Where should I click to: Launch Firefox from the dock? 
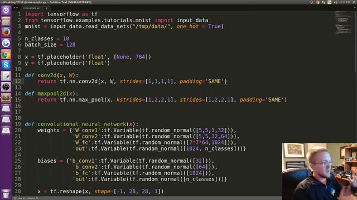[6, 32]
